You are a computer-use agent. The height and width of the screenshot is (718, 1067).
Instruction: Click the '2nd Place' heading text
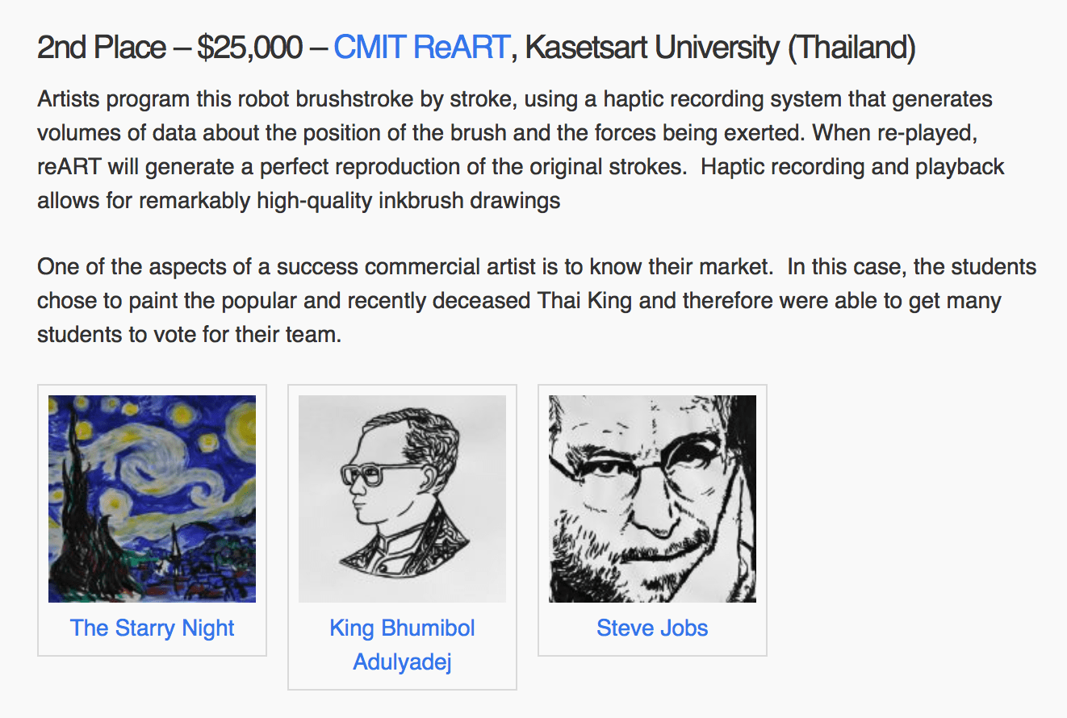click(x=100, y=48)
